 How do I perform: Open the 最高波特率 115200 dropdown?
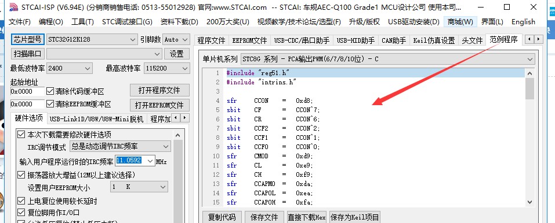166,68
